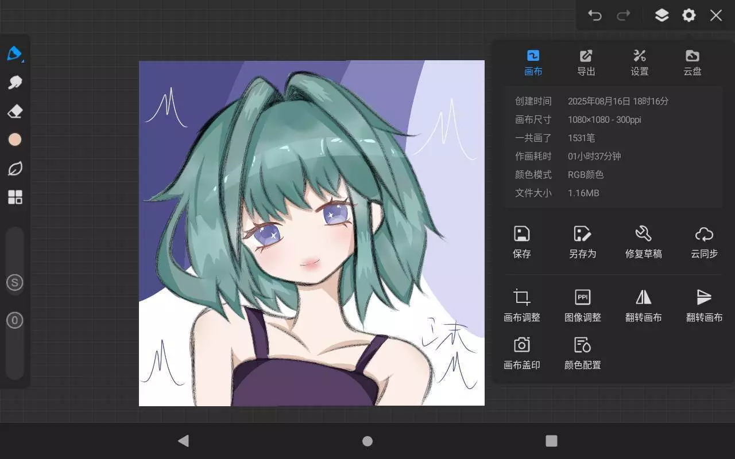Open the peach color swatch picker
The image size is (735, 459).
[15, 139]
